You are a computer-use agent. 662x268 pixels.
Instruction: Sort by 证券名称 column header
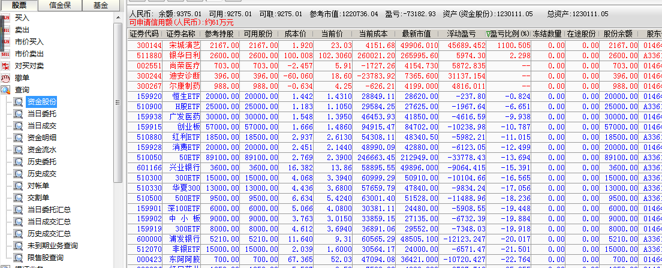(x=180, y=34)
